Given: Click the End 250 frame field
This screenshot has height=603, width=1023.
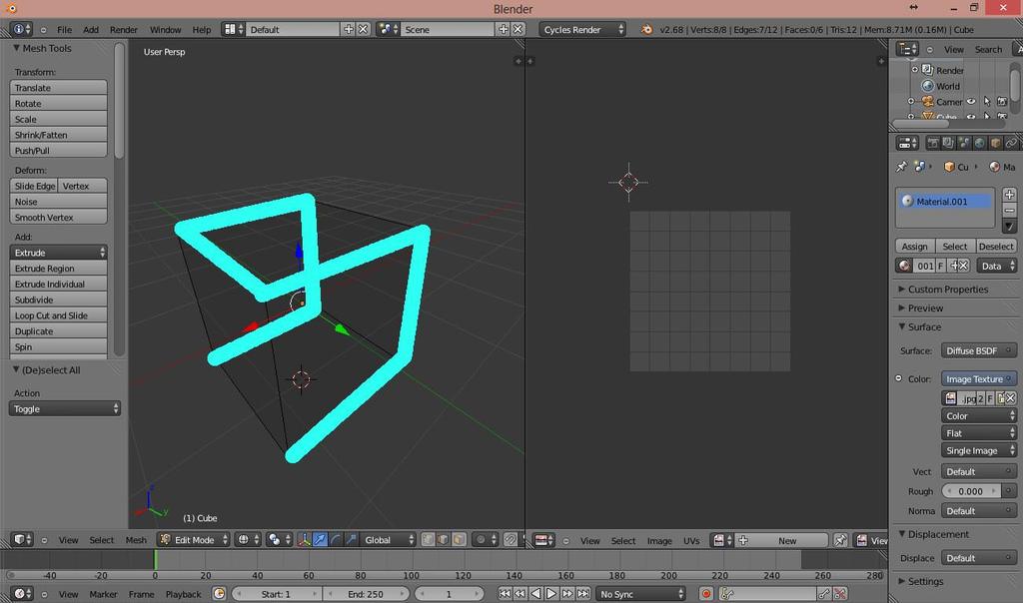Looking at the screenshot, I should click(x=366, y=594).
